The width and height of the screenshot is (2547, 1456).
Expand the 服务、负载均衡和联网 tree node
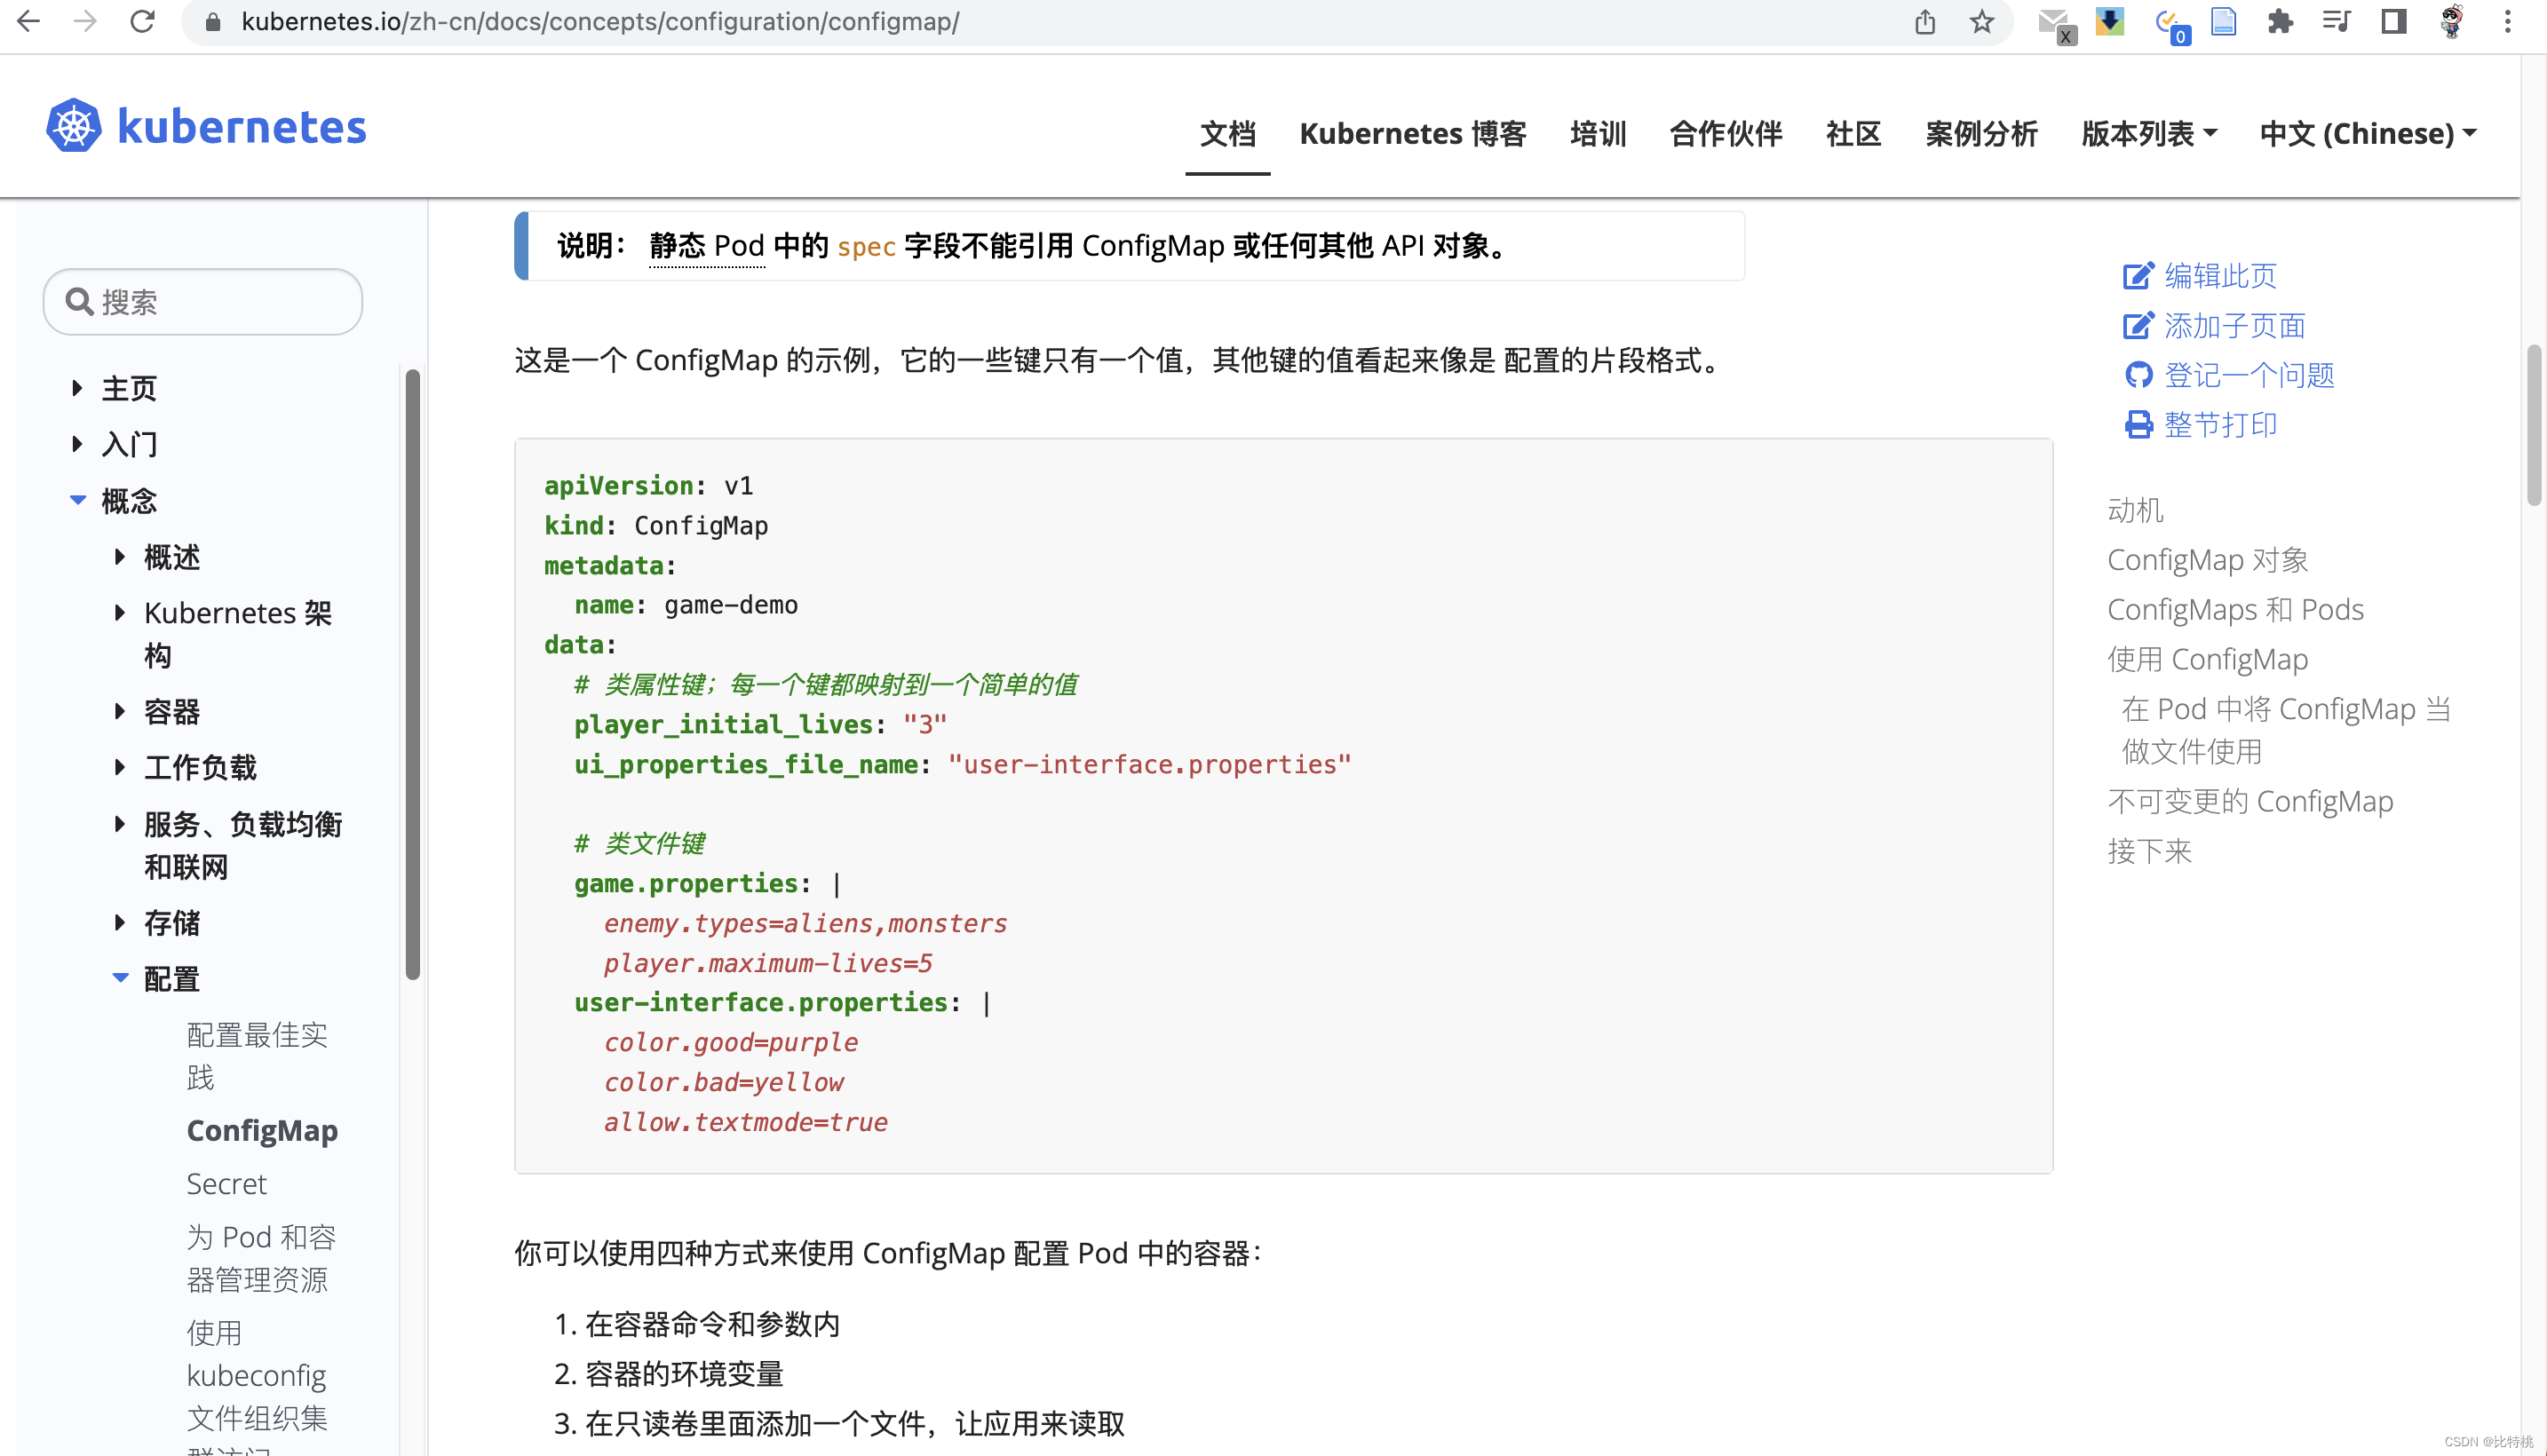pyautogui.click(x=119, y=824)
